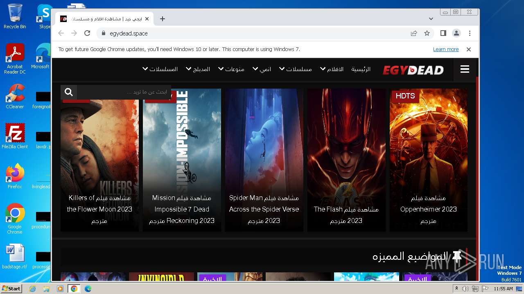This screenshot has width=524, height=294.
Task: Open Chrome profile avatar
Action: coord(456,33)
